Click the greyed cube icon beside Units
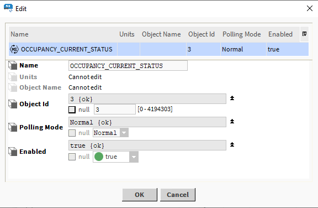This screenshot has width=318, height=208. click(x=13, y=77)
